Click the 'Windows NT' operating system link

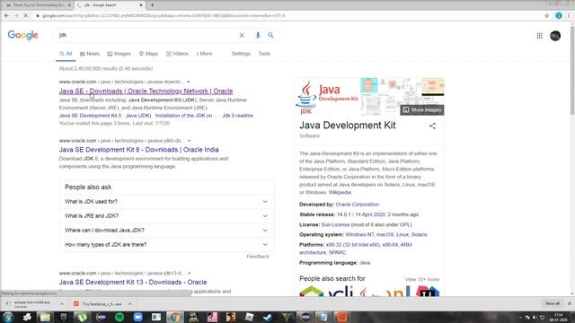click(359, 235)
